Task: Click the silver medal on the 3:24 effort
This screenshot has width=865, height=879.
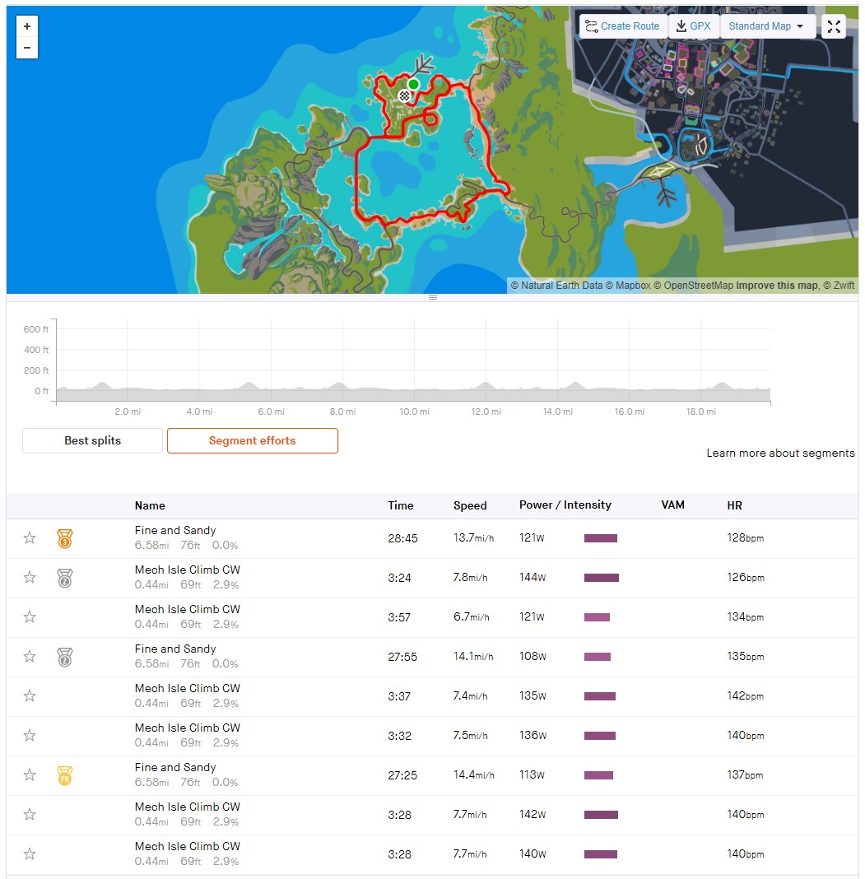Action: coord(65,578)
